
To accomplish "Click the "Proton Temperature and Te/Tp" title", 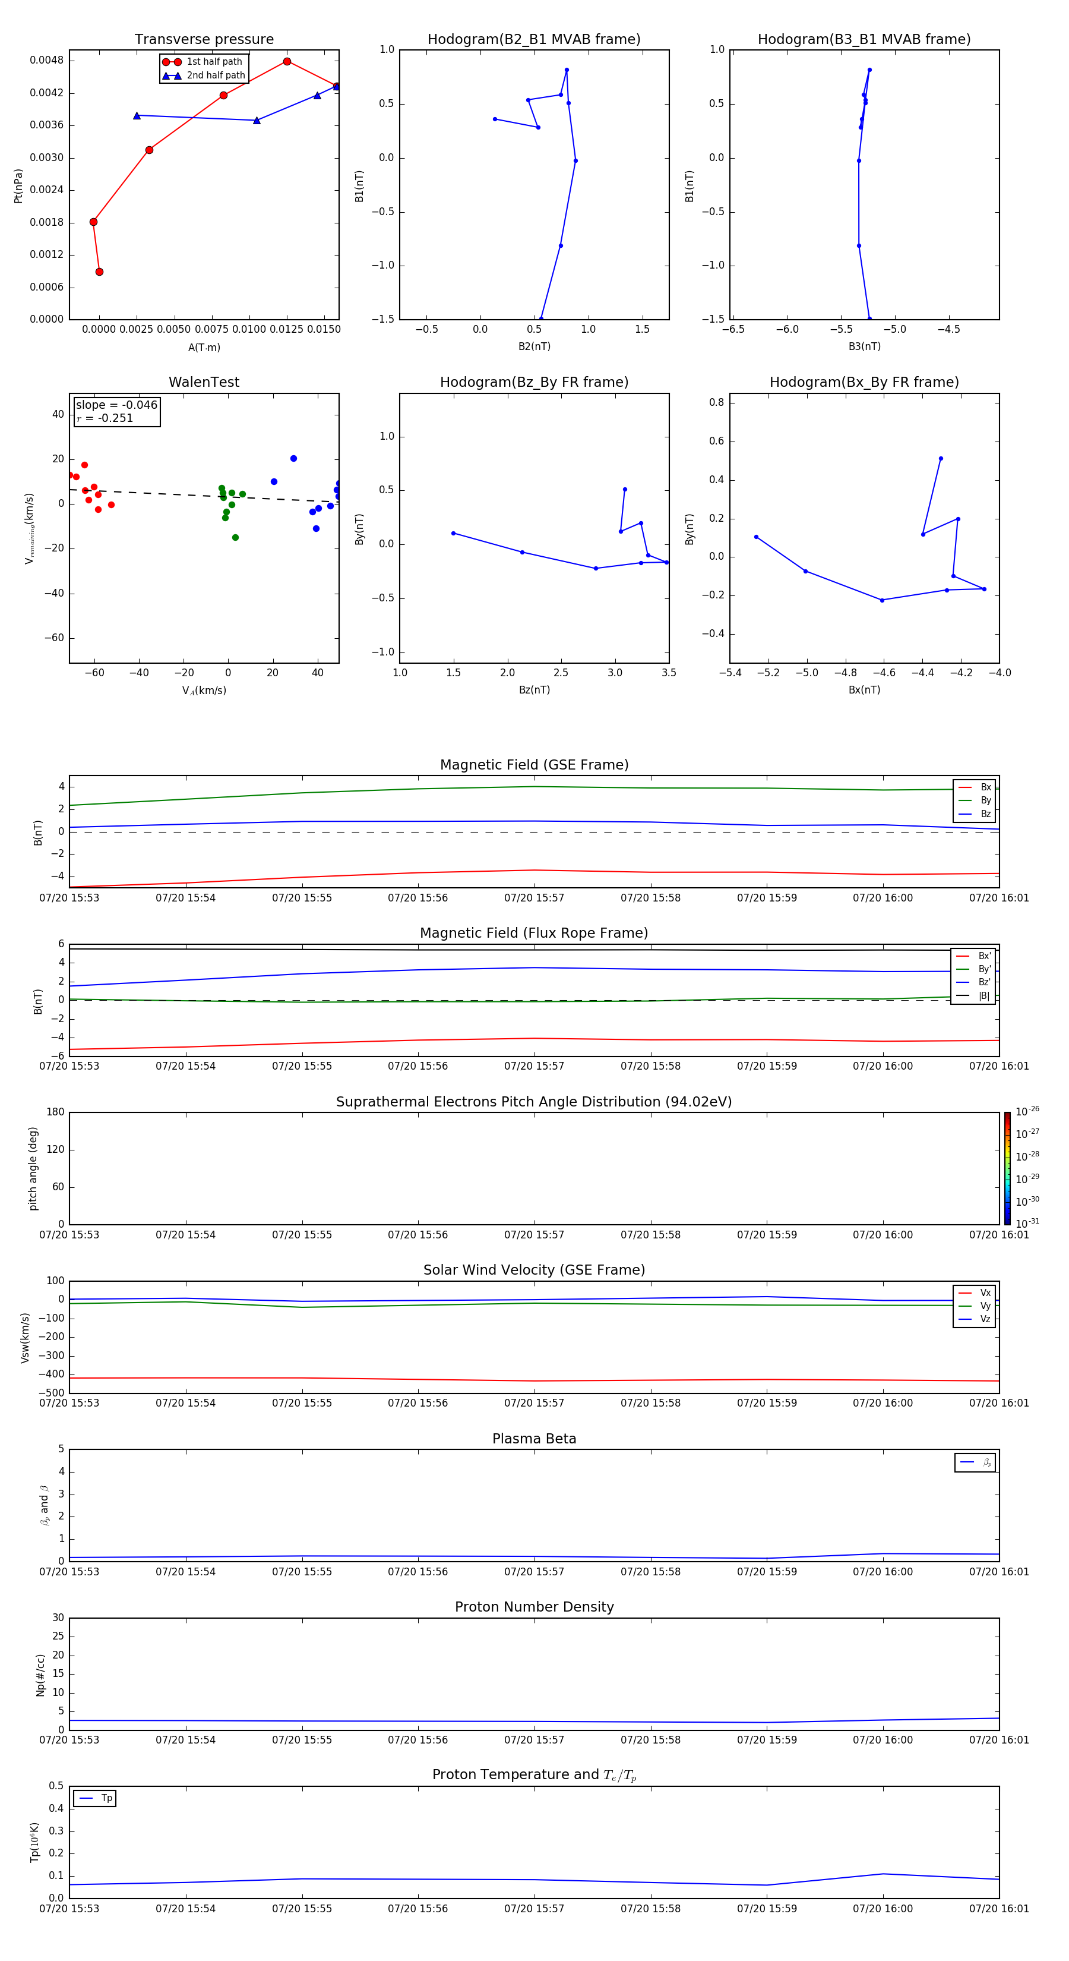I will click(534, 1775).
